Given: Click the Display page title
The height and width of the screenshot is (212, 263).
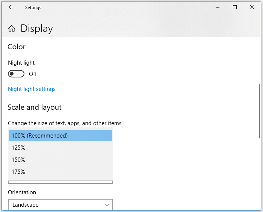Looking at the screenshot, I should [x=37, y=29].
